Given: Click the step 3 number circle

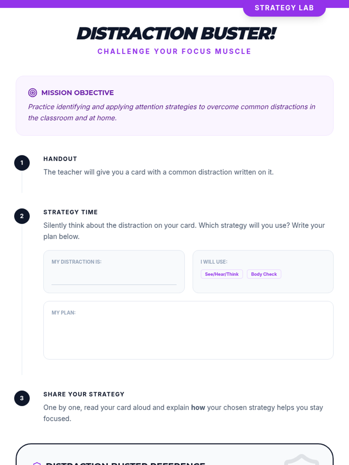Looking at the screenshot, I should click(x=22, y=398).
